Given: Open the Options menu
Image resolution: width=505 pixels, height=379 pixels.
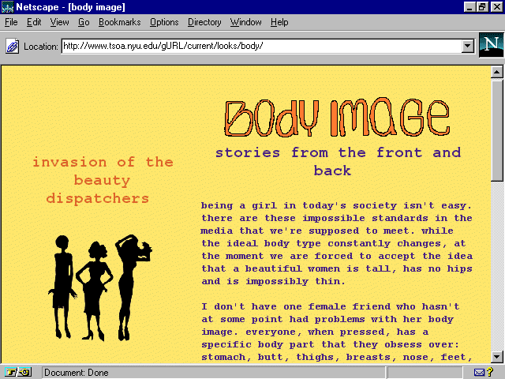Looking at the screenshot, I should coord(164,22).
